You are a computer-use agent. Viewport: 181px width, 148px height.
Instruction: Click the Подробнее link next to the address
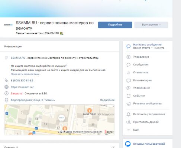pos(107,100)
